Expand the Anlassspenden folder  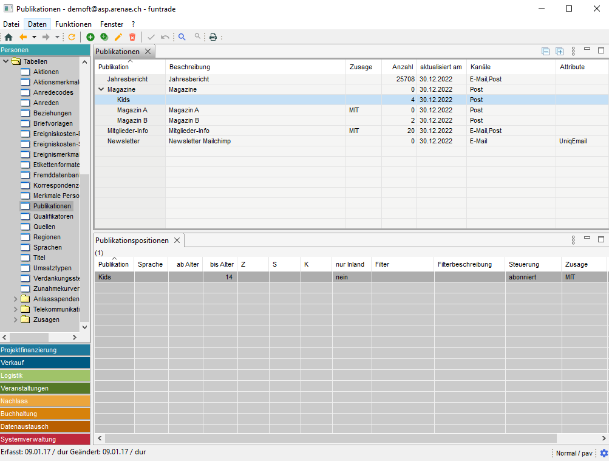pos(16,299)
